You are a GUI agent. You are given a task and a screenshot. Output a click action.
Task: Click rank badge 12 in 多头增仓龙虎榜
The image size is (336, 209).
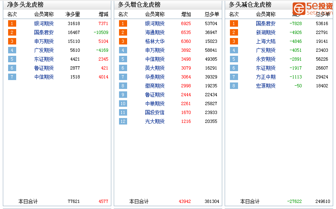(x=123, y=121)
